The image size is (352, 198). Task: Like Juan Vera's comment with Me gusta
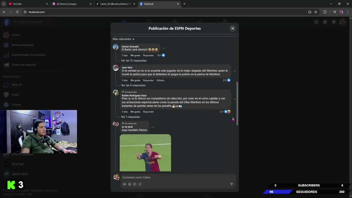pos(135,80)
